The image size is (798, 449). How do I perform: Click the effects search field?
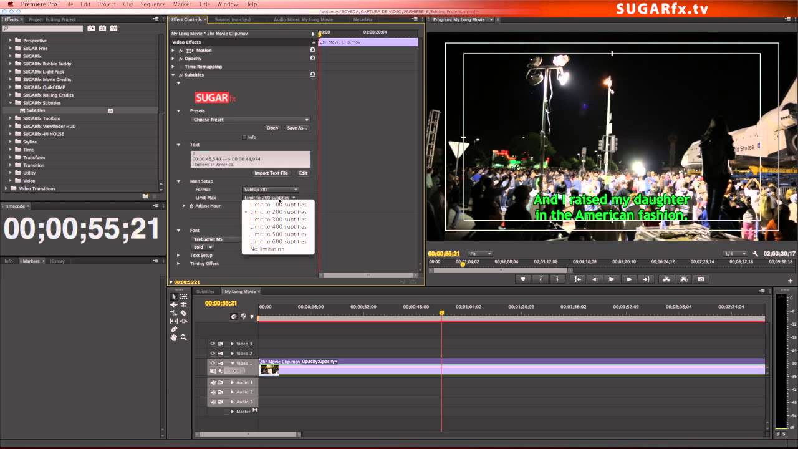coord(43,28)
